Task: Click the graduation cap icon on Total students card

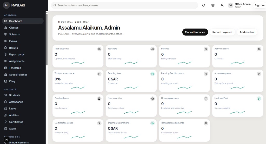Action: [x=99, y=49]
